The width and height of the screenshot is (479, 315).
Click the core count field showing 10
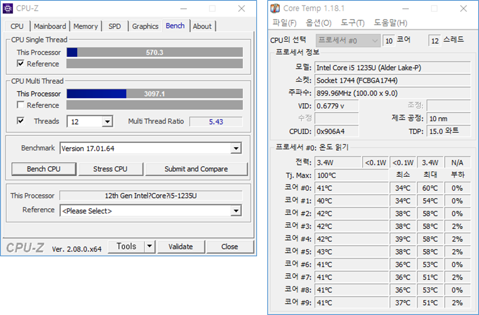pyautogui.click(x=389, y=41)
